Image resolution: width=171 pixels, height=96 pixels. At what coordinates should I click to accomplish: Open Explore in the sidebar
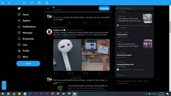[26, 21]
